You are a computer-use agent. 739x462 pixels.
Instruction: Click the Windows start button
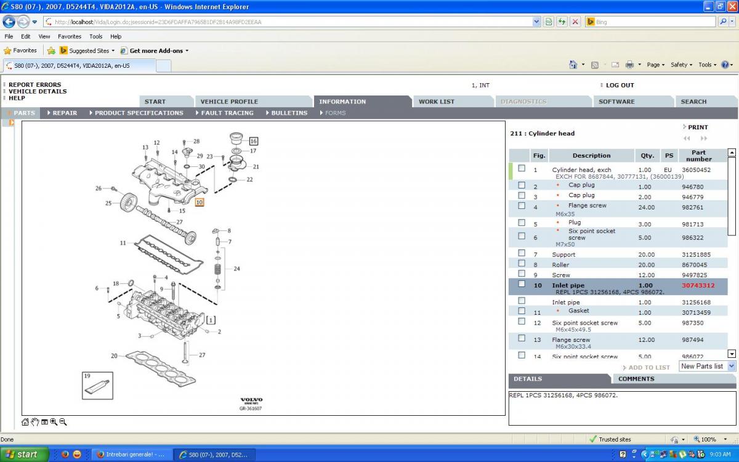25,455
